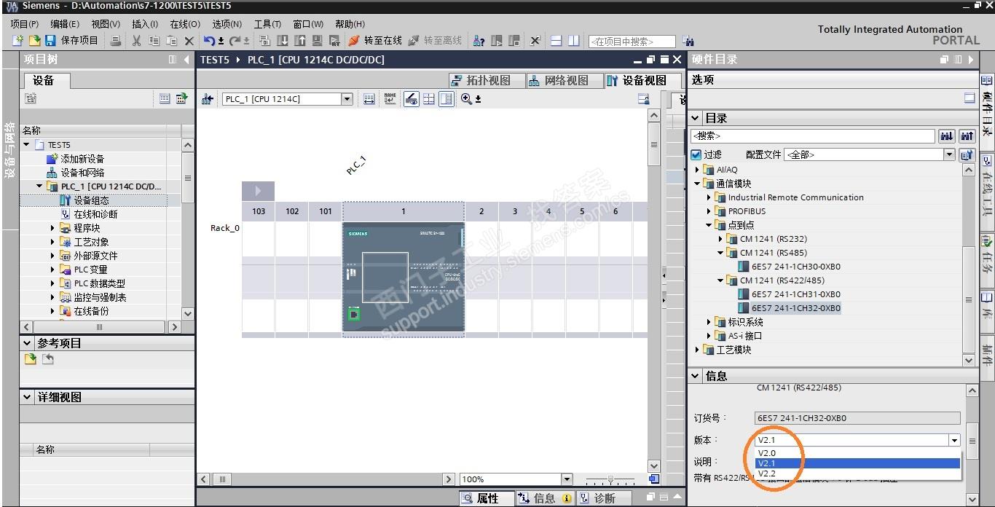Select the CPU module in slot 1
Screen dimensions: 995x507
click(x=403, y=277)
